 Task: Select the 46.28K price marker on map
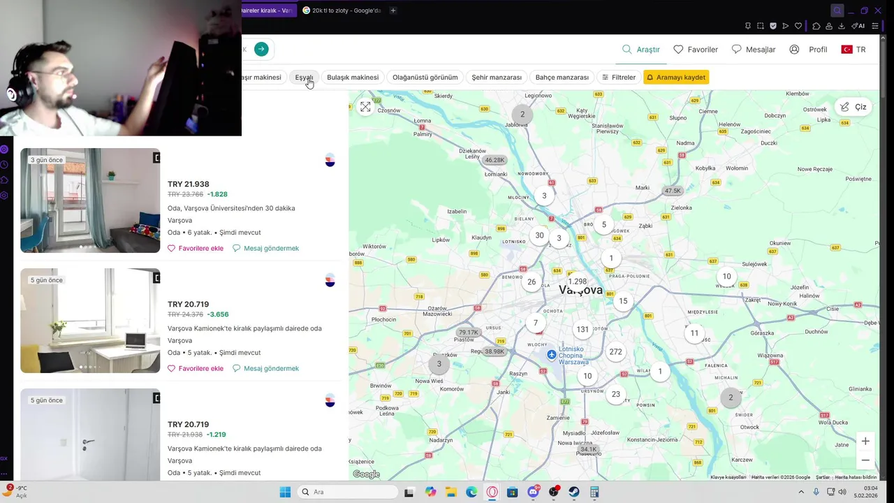(x=494, y=160)
